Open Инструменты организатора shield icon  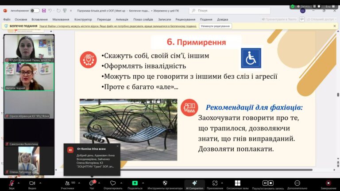165,183
